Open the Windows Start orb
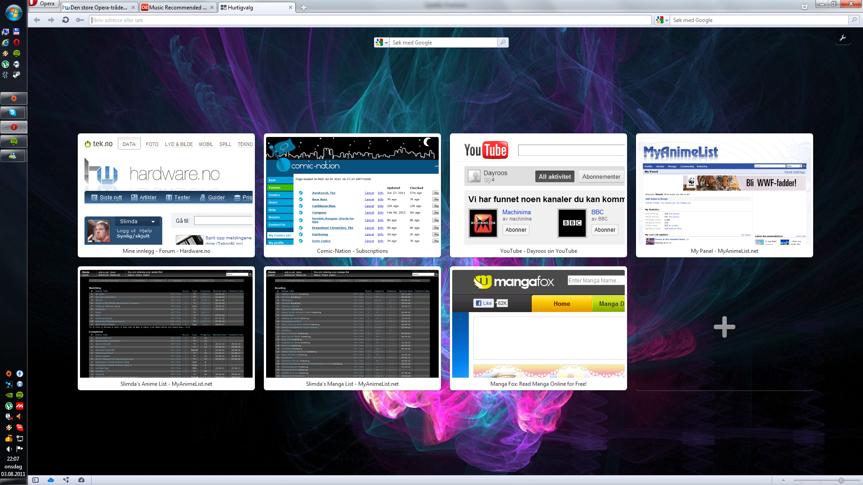 click(14, 13)
